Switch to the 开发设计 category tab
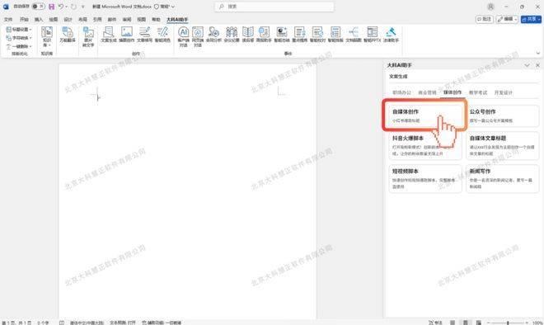544x325 pixels. click(x=503, y=92)
